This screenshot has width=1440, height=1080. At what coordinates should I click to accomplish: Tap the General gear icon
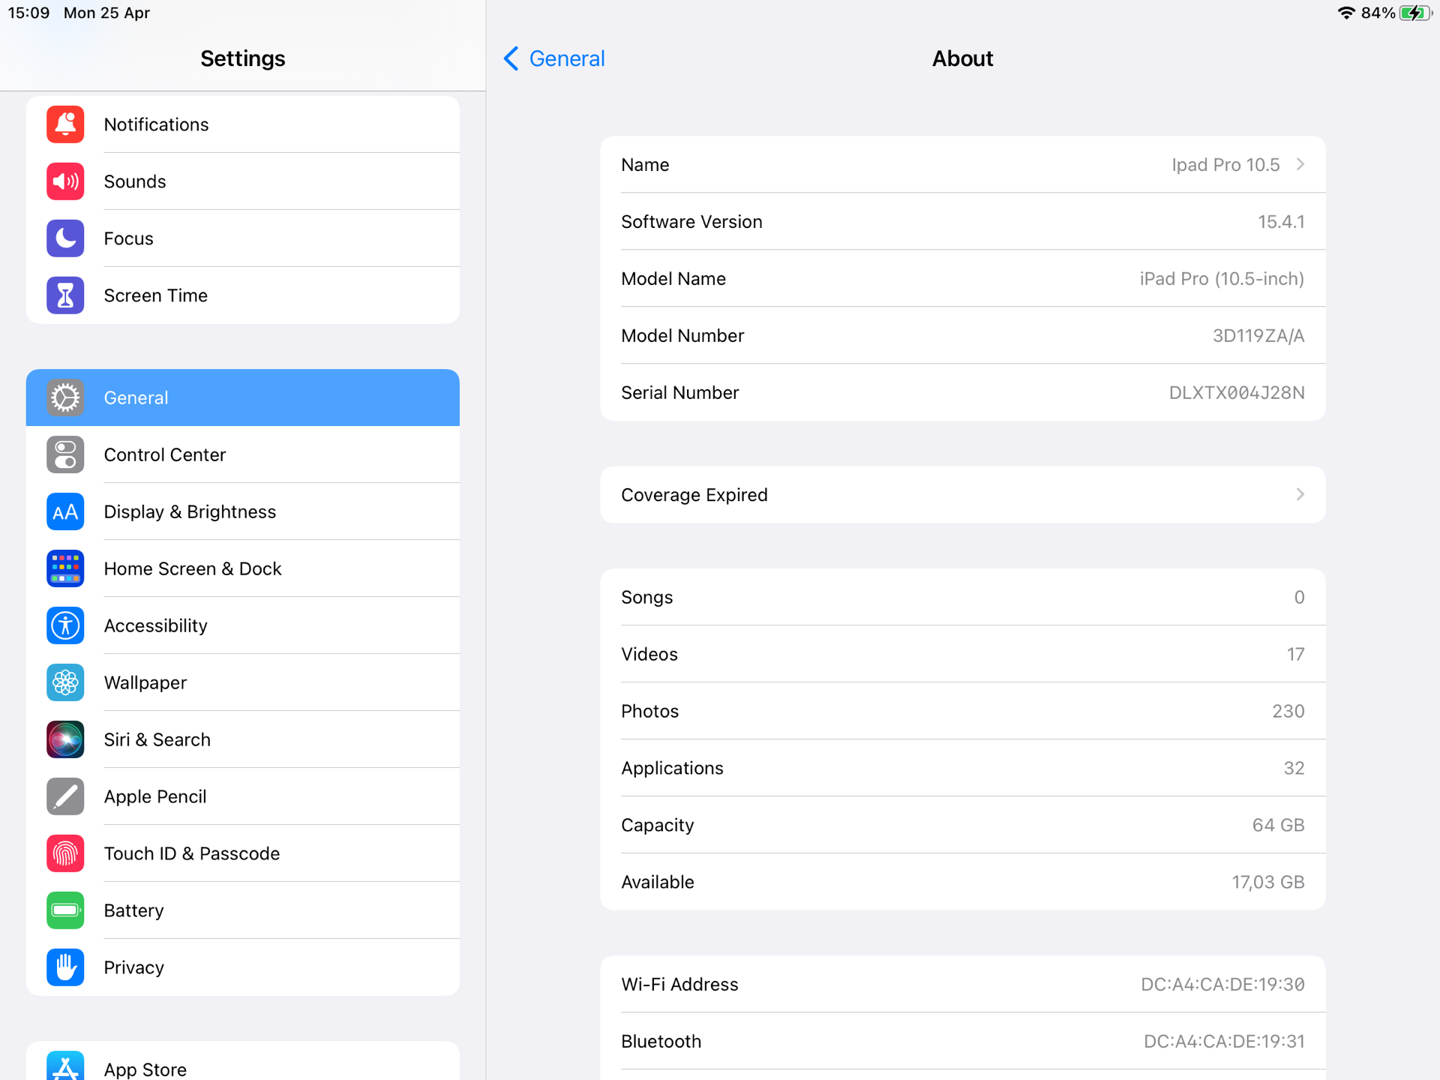coord(65,397)
